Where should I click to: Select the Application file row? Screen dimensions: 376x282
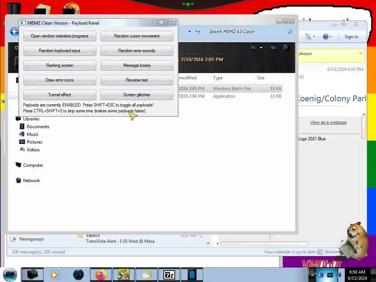point(230,96)
